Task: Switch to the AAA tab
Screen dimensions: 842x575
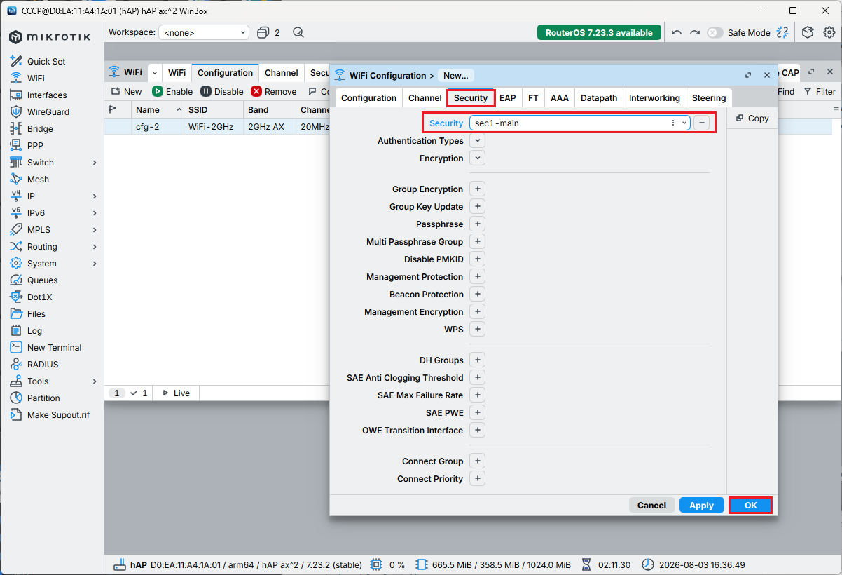Action: 560,97
